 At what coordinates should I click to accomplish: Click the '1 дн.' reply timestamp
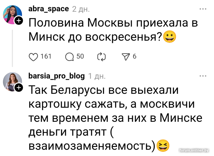[97, 76]
